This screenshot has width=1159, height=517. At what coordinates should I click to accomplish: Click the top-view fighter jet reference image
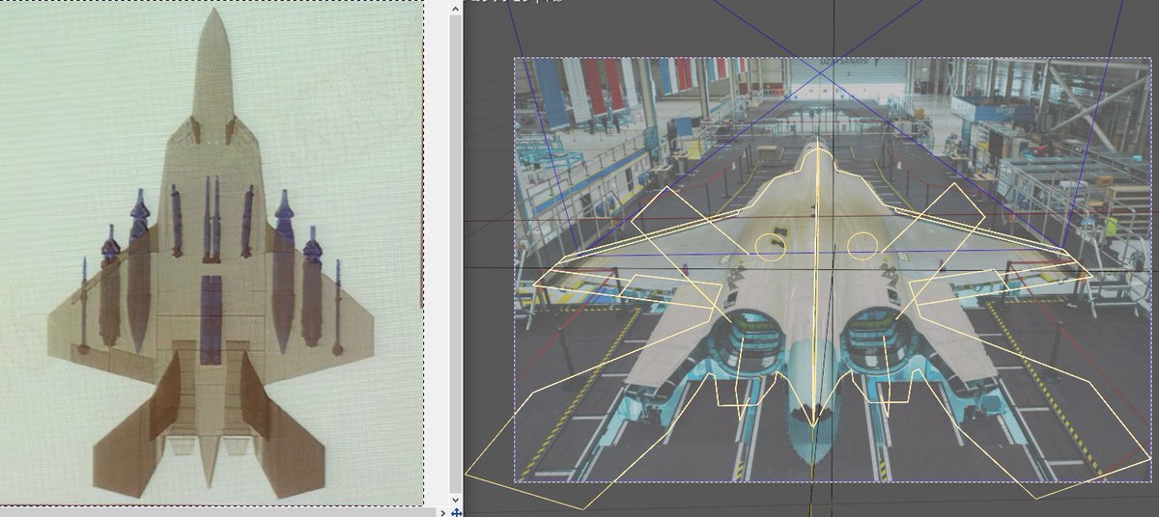[x=211, y=253]
